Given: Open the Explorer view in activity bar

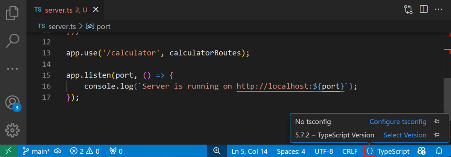Looking at the screenshot, I should (12, 13).
